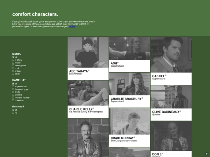Viewport: 210px width, 157px height.
Task: Select the 'anime' filter checkbox
Action: pyautogui.click(x=13, y=71)
